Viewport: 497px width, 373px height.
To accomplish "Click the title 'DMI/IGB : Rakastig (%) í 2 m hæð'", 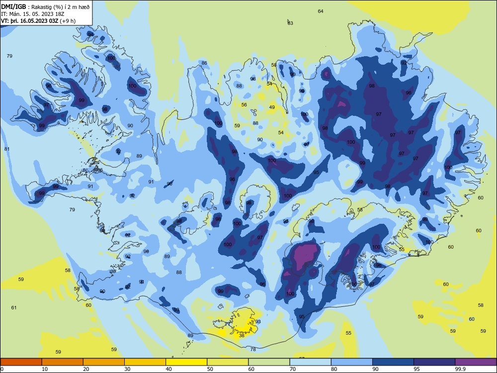I will (x=45, y=6).
